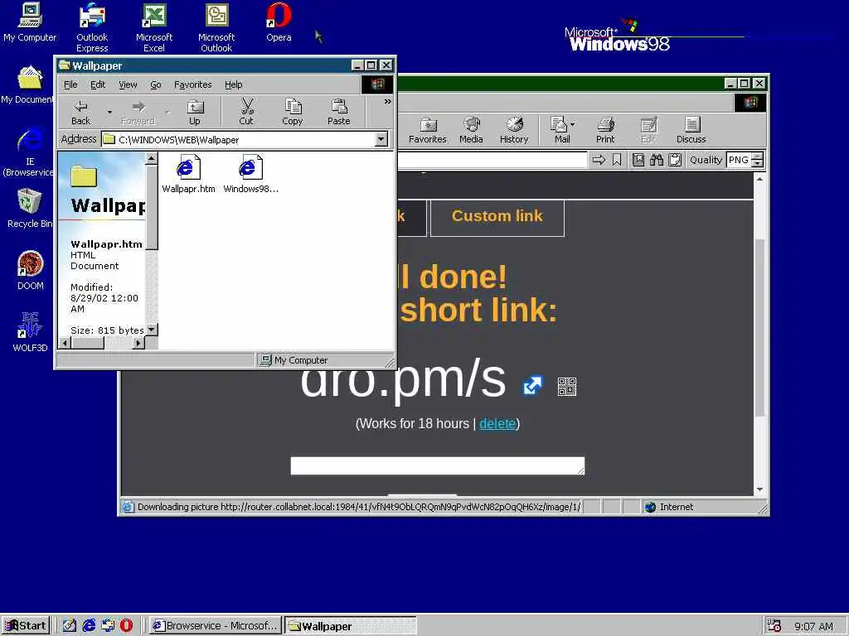Click the Print toolbar button in browser
Viewport: 849px width, 636px height.
[x=605, y=130]
